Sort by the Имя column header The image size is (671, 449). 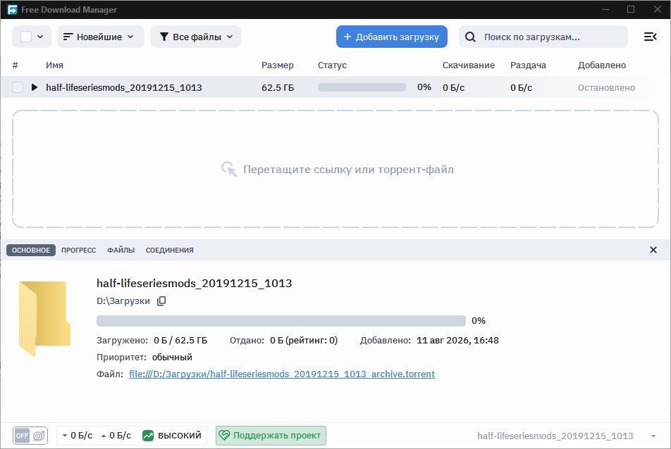pos(54,65)
